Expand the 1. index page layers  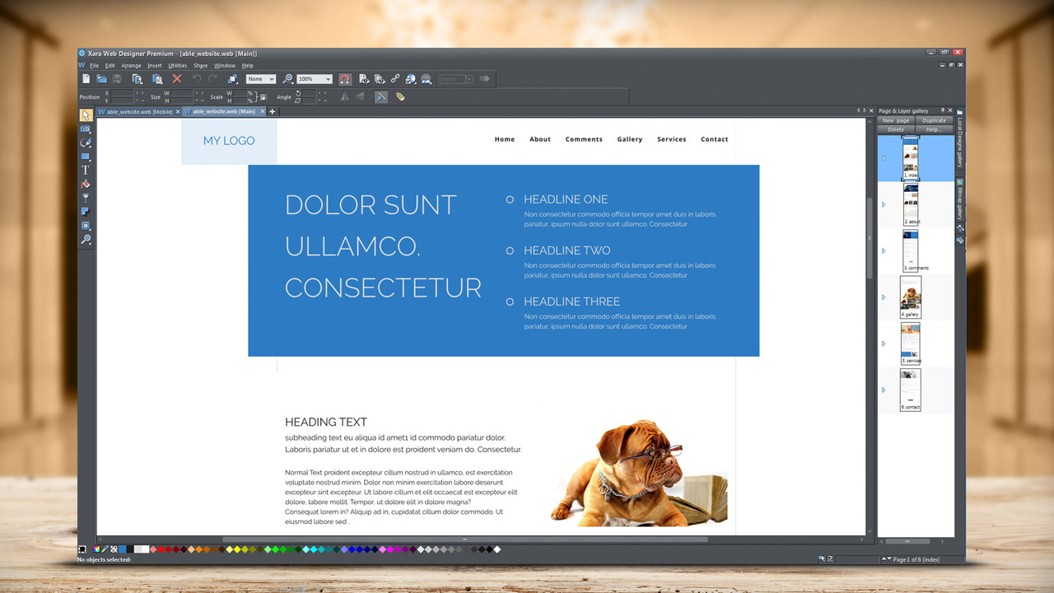884,158
